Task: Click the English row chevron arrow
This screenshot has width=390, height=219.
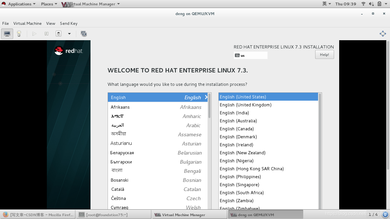Action: tap(206, 97)
